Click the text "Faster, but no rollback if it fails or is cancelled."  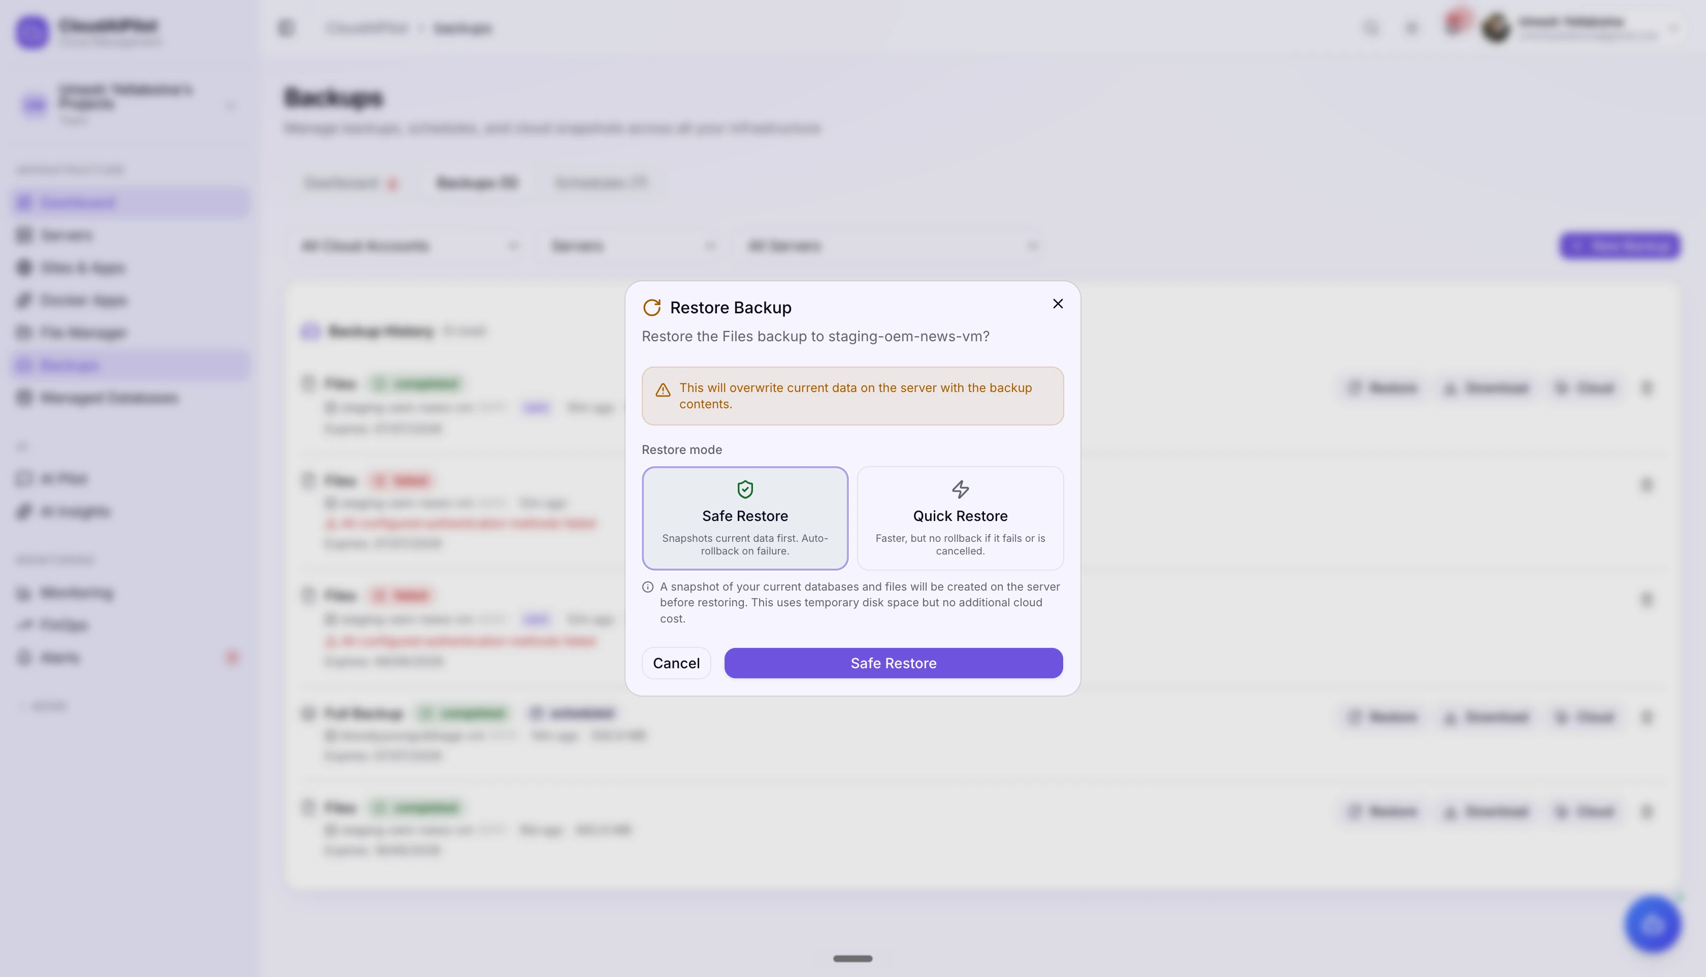point(960,544)
